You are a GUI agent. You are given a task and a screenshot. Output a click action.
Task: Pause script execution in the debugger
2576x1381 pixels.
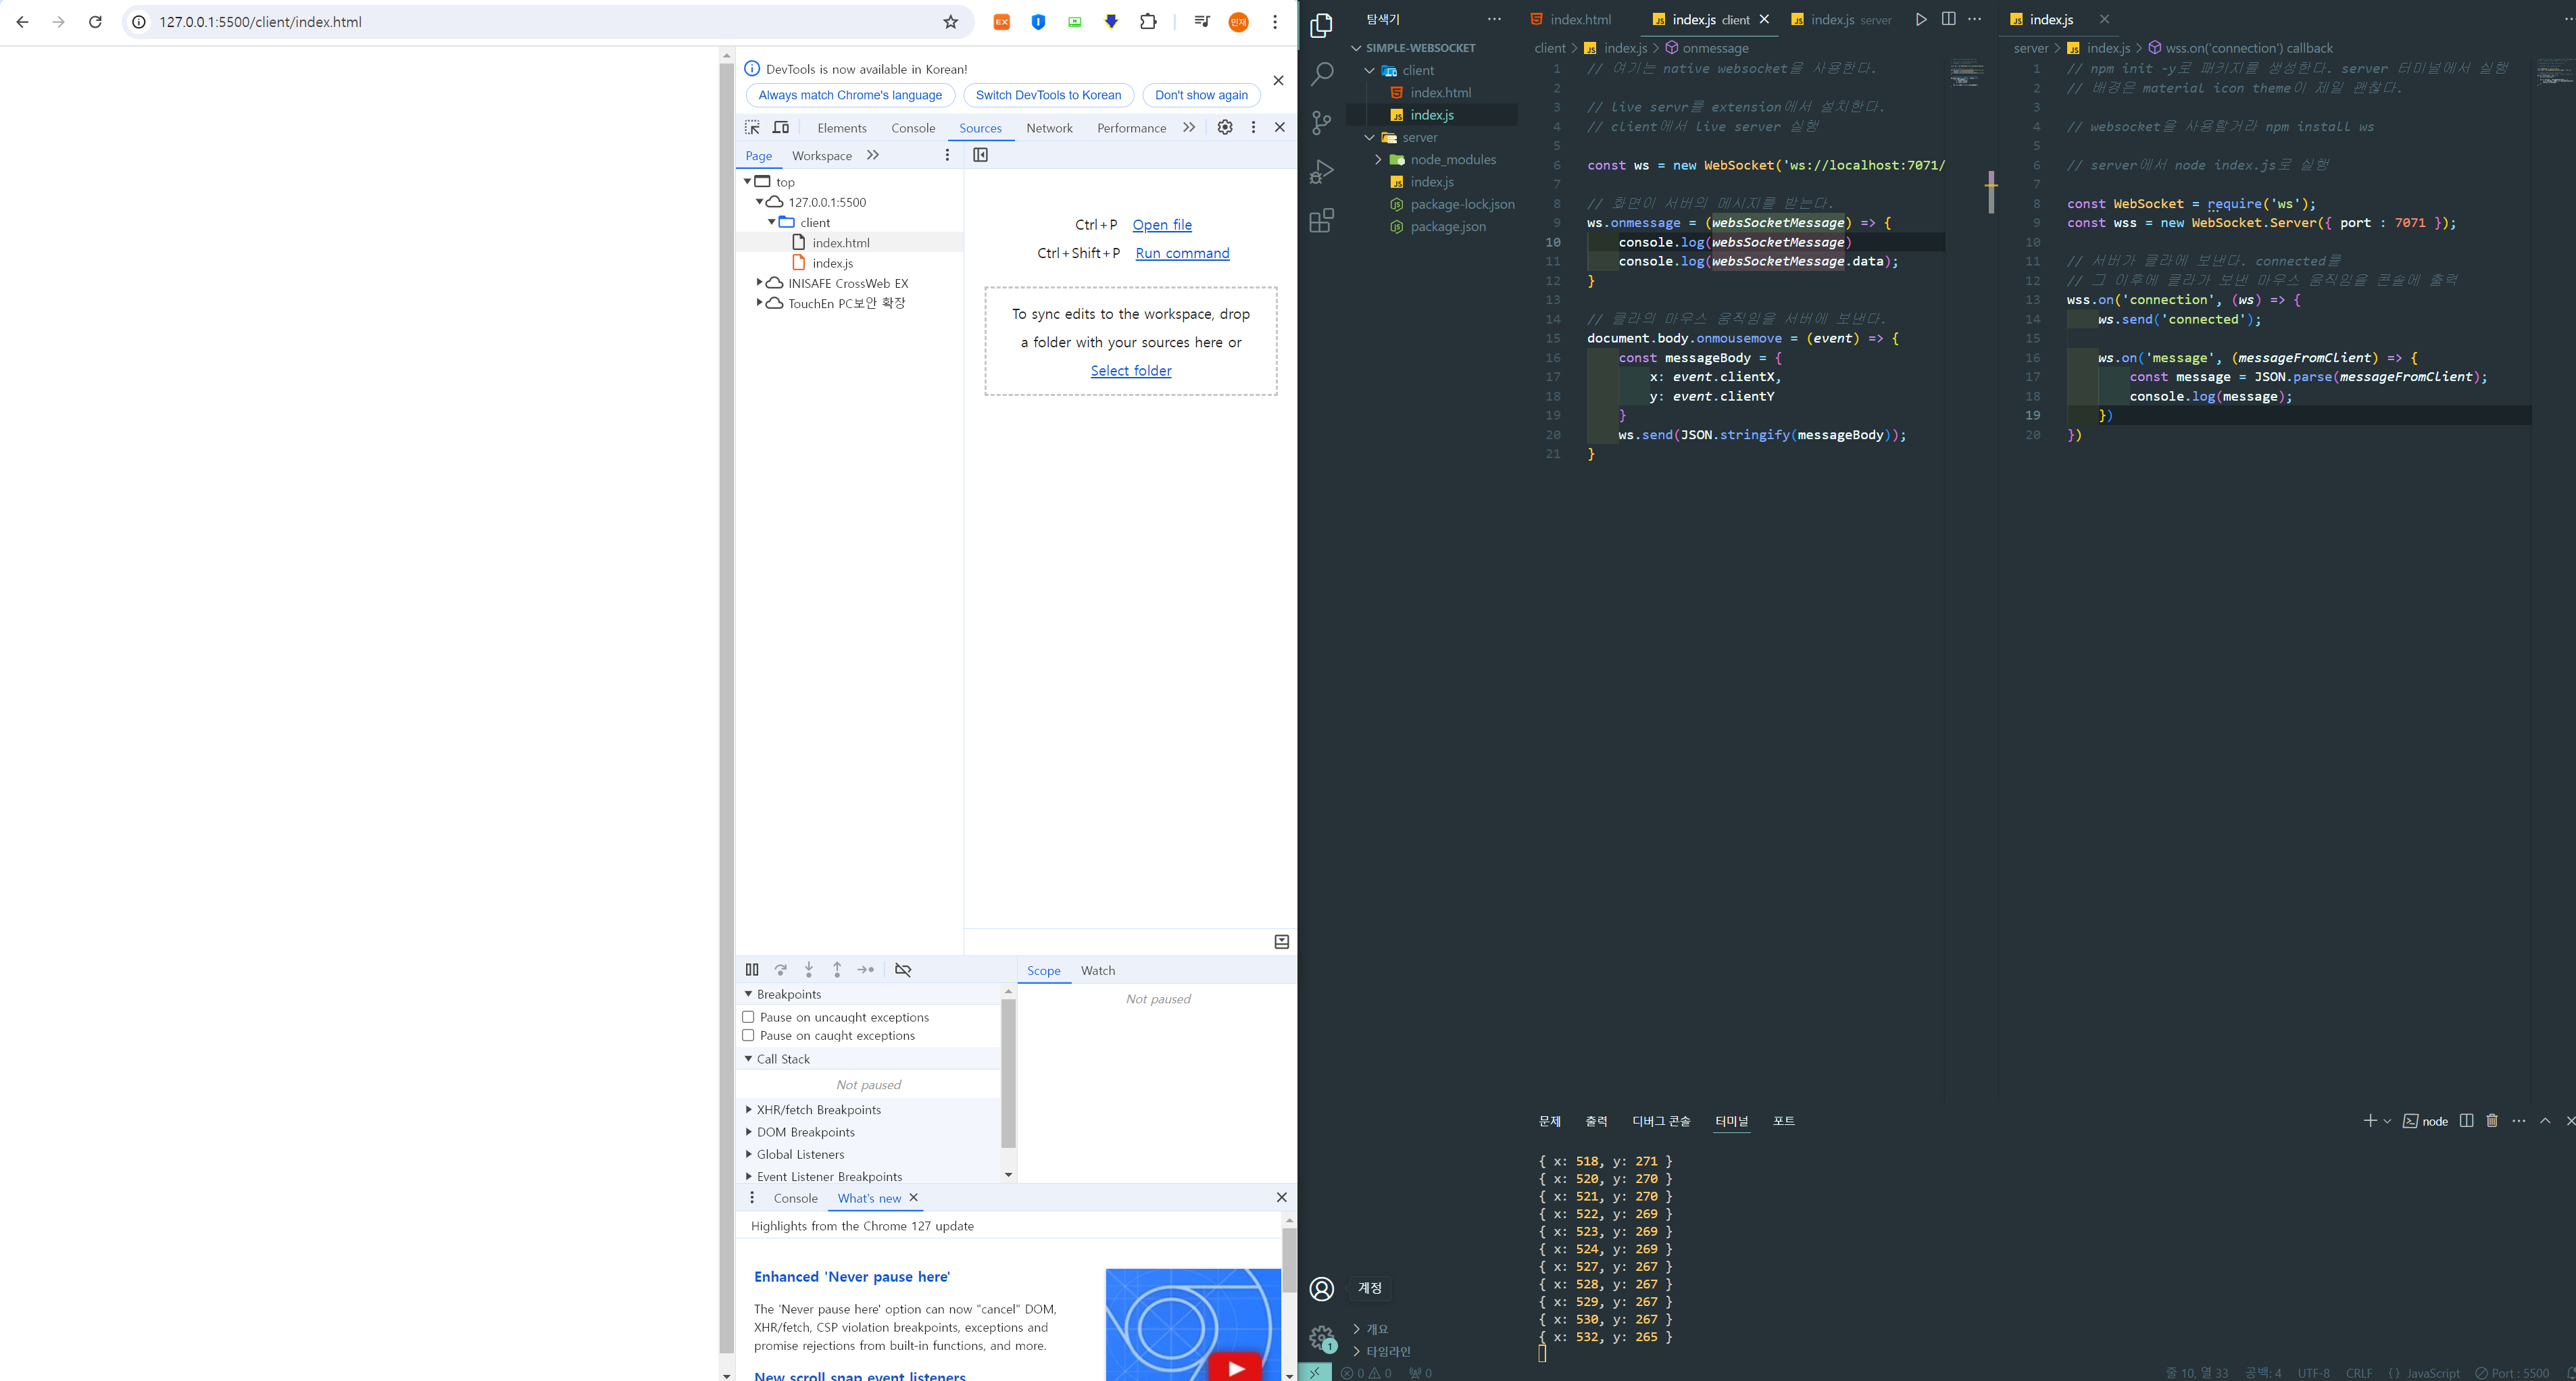click(x=752, y=969)
